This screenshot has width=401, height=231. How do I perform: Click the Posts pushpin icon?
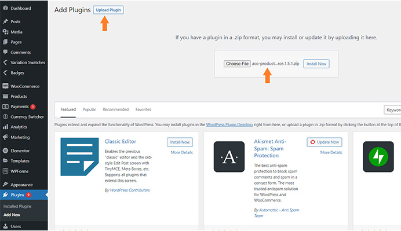coord(5,21)
